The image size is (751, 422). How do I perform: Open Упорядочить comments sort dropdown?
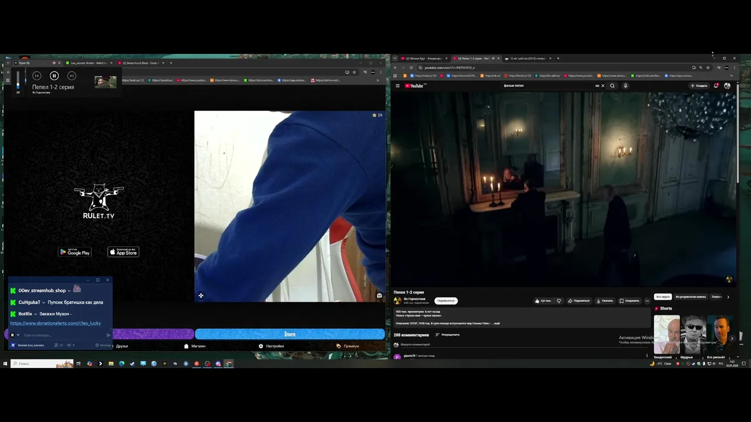(448, 335)
